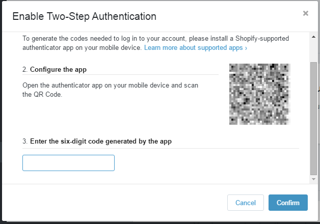Click the To generate the codes paragraph
This screenshot has height=224, width=320.
[156, 43]
